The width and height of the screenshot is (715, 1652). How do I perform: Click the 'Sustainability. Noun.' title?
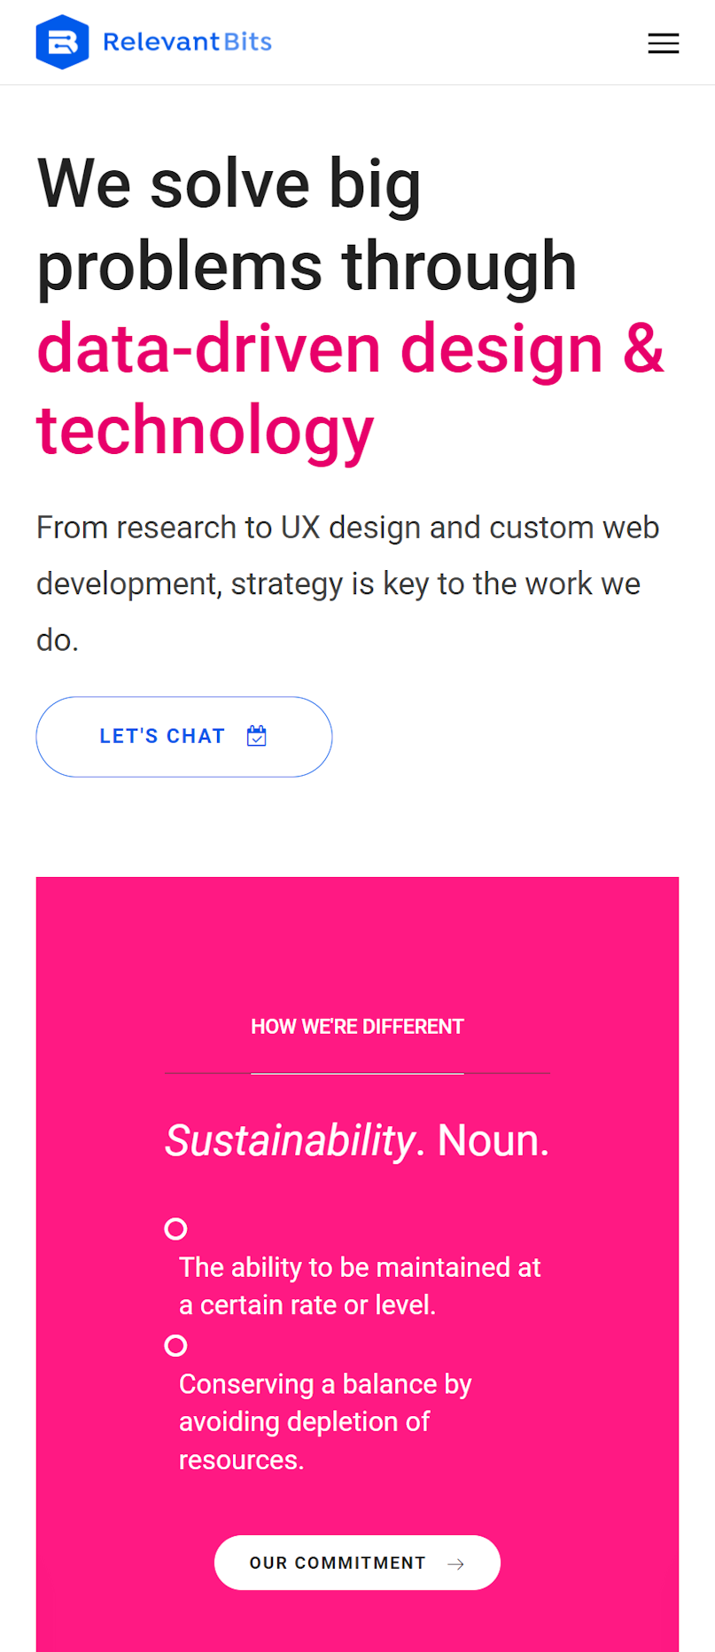pyautogui.click(x=357, y=1141)
